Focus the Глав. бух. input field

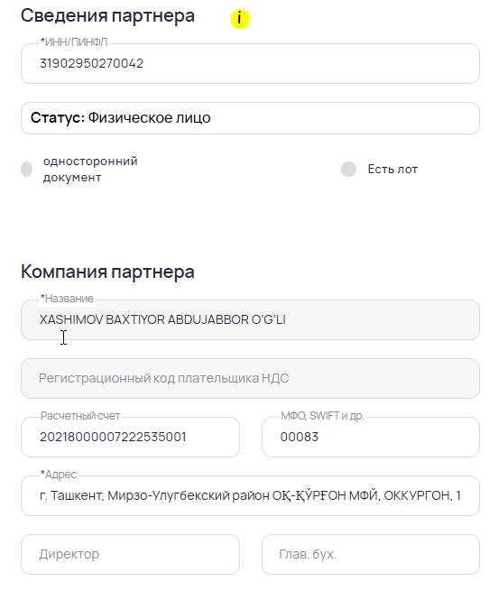(371, 554)
